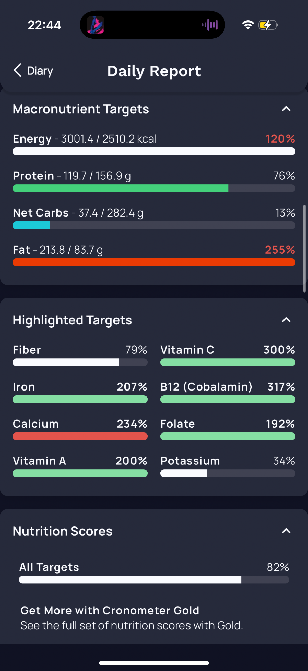Select the red Calcium bar
Viewport: 308px width, 671px height.
(80, 436)
